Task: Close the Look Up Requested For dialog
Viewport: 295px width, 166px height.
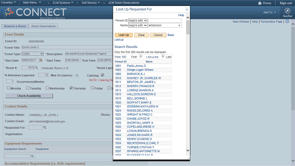Action: [187, 9]
